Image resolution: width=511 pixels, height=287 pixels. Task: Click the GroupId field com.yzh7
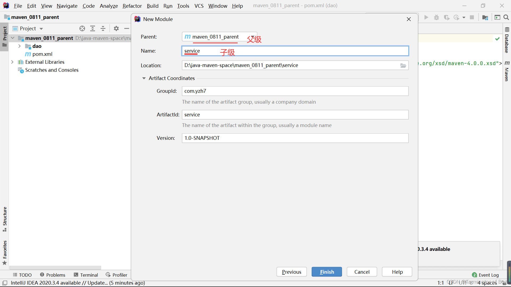tap(295, 91)
